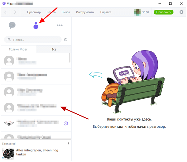Open the Вызов menu
Screen dimensions: 187x162
coord(66,12)
